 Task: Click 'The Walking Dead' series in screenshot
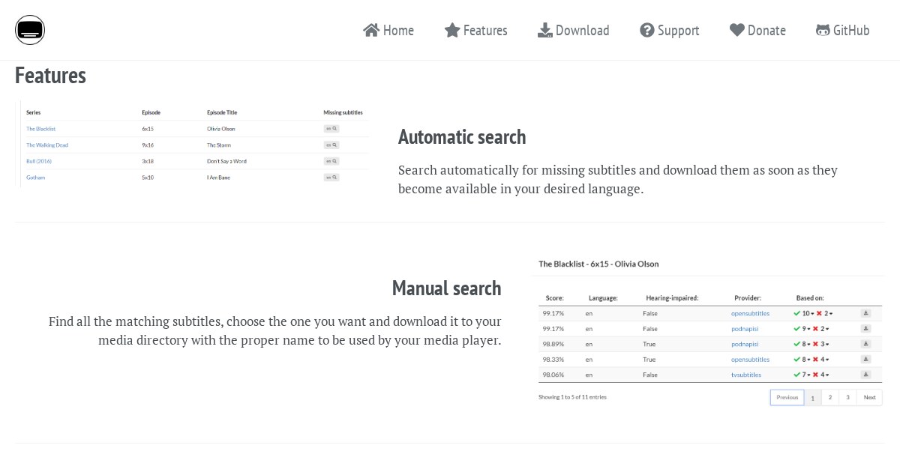coord(47,145)
